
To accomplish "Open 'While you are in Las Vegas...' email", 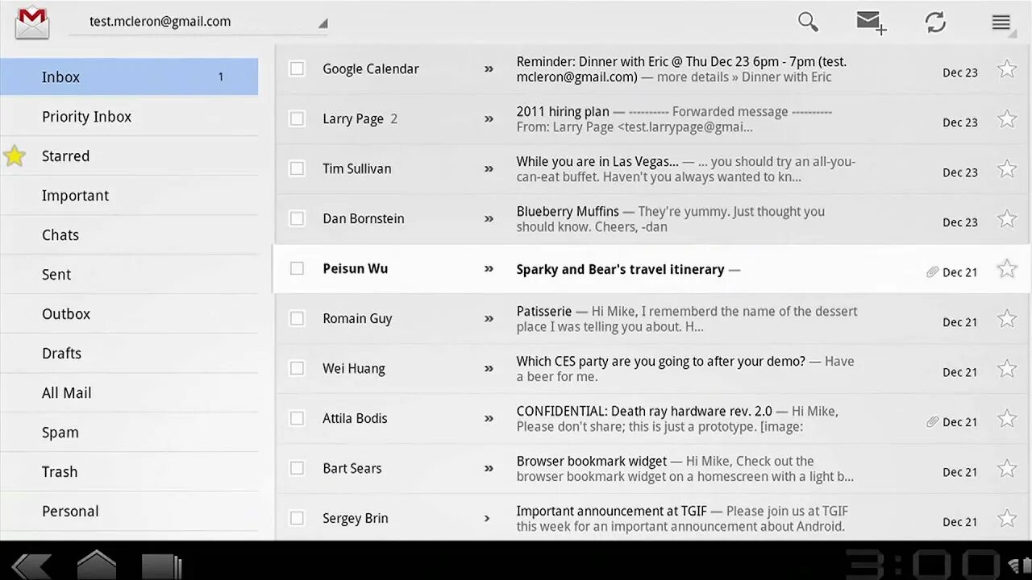I will [653, 169].
